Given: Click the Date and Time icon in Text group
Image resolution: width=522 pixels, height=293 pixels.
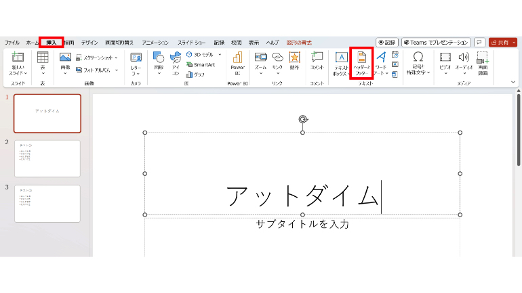Looking at the screenshot, I should (395, 55).
